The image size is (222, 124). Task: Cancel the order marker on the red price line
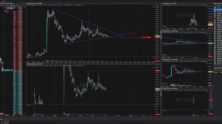click(x=142, y=38)
